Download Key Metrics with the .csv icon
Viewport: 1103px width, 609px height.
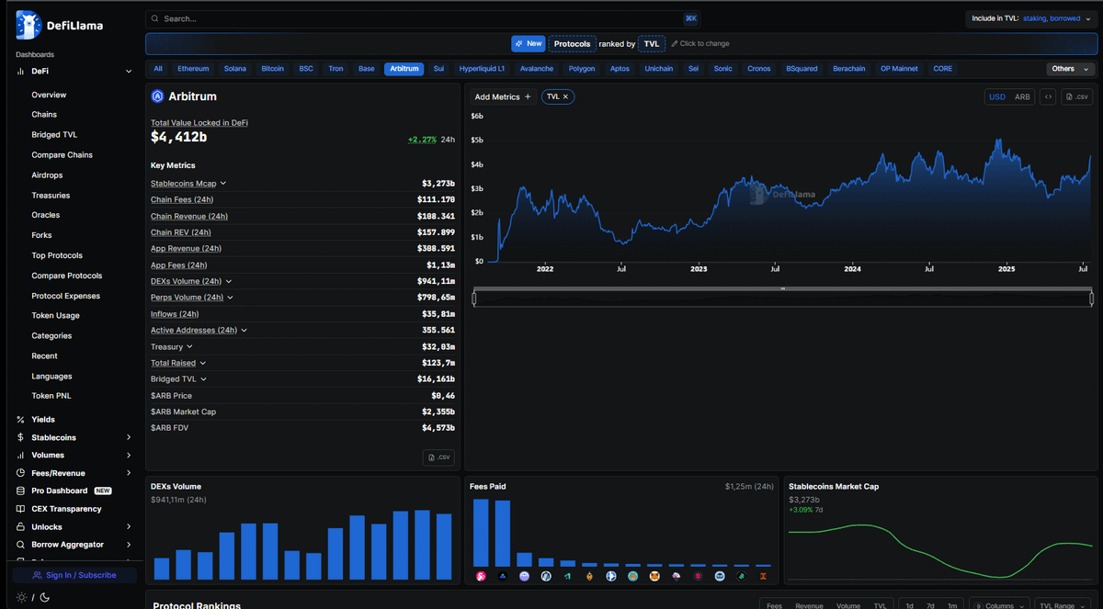coord(438,457)
